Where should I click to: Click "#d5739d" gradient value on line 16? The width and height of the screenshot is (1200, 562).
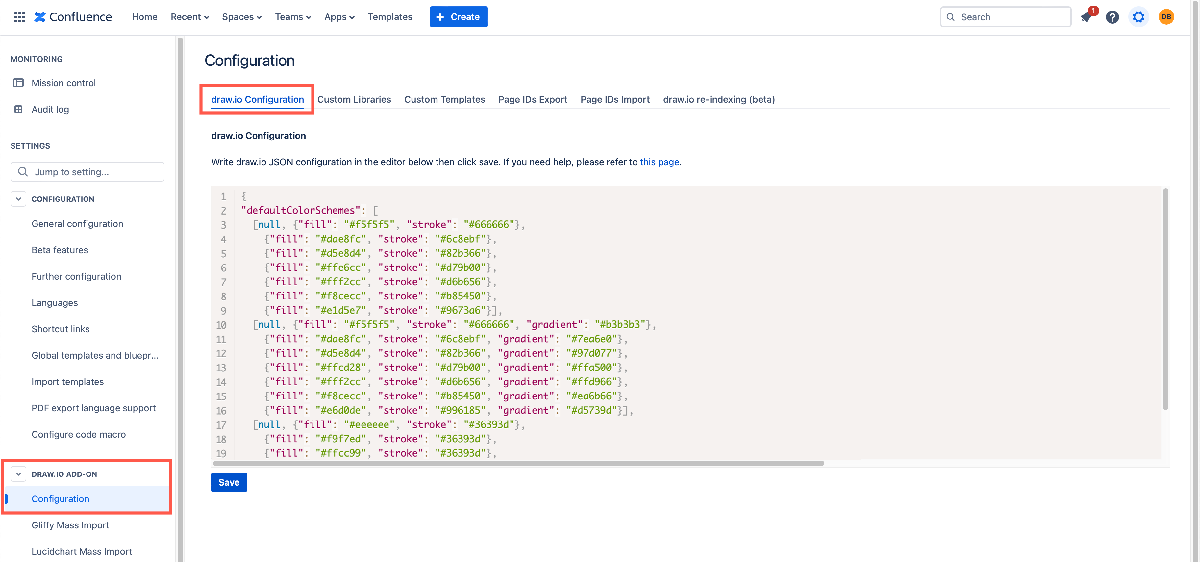[592, 410]
